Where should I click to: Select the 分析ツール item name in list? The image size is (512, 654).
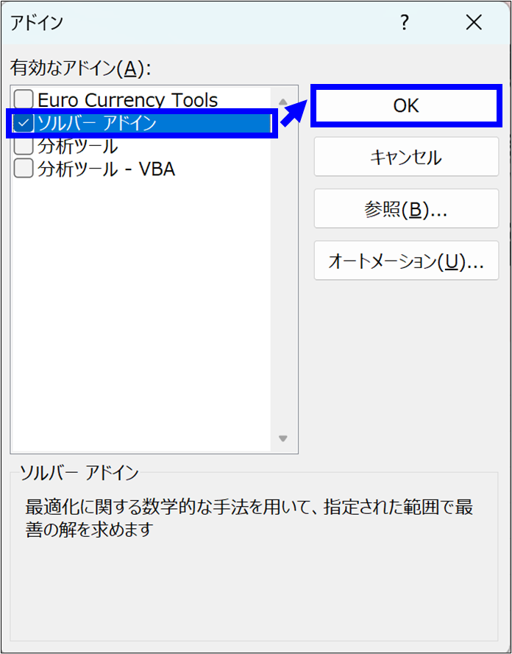[x=77, y=146]
